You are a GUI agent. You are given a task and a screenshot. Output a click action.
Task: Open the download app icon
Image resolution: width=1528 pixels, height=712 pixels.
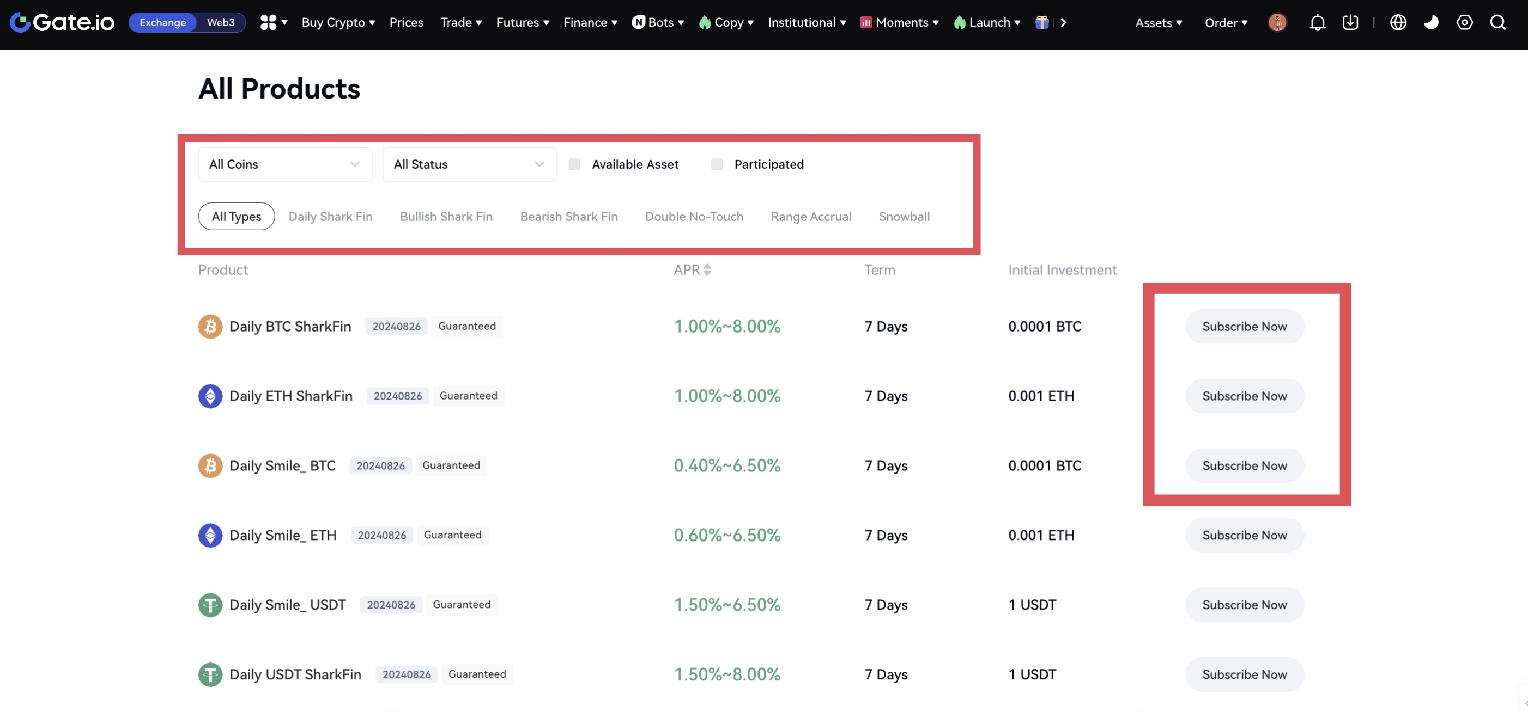pos(1350,22)
